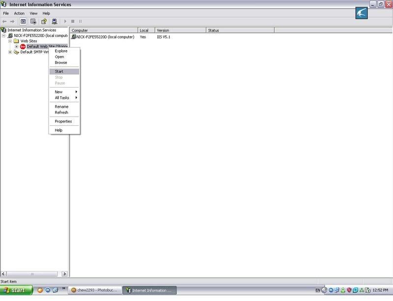Switch to Photobucket window in taskbar
The width and height of the screenshot is (393, 301).
tap(94, 290)
